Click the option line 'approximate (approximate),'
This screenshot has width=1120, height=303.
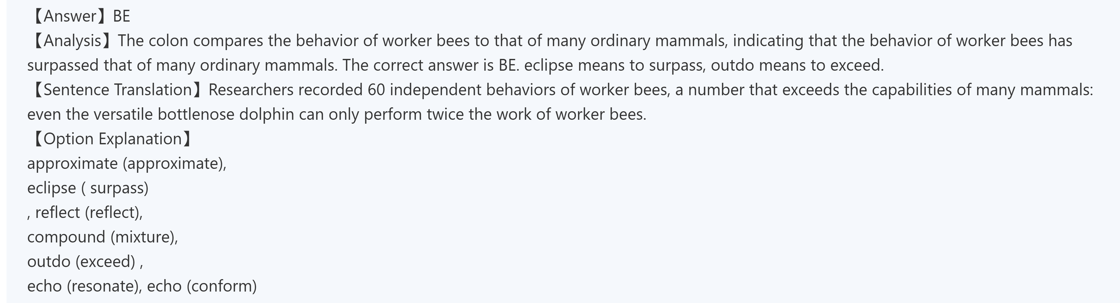[x=127, y=164]
